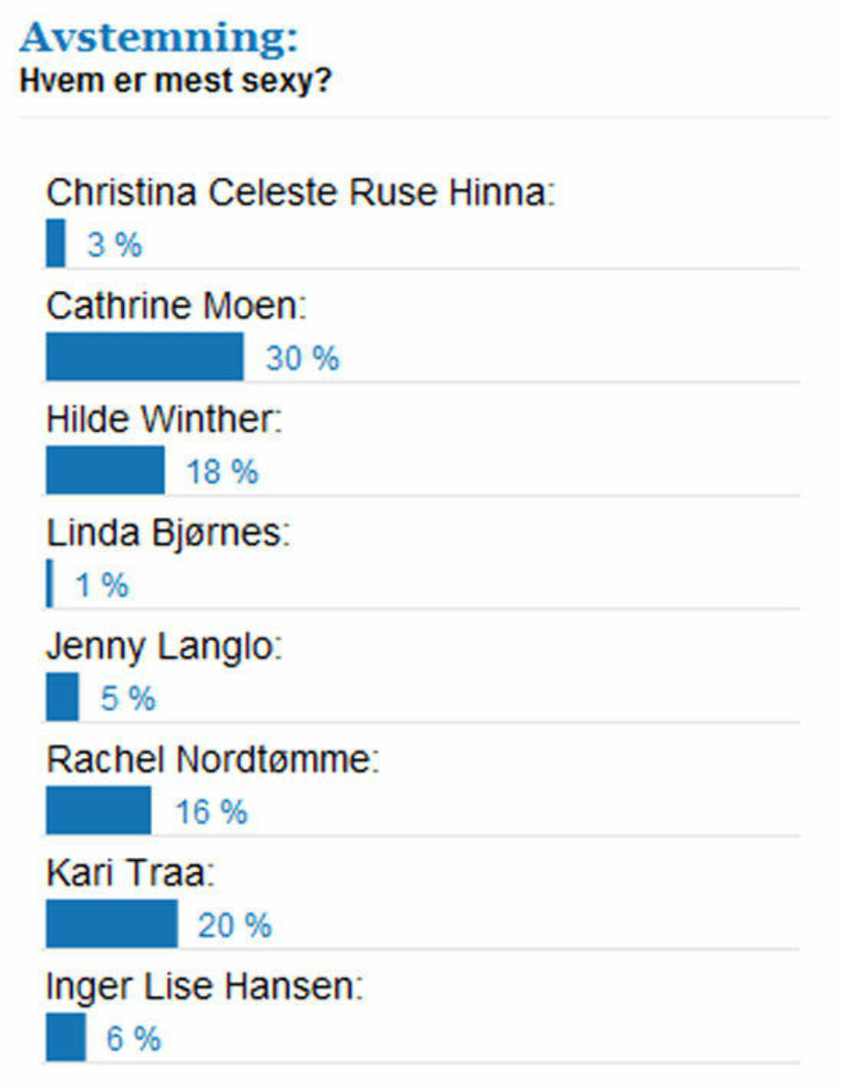The width and height of the screenshot is (843, 1091).
Task: Click Jenny Langlo's 5 % bar
Action: [62, 697]
